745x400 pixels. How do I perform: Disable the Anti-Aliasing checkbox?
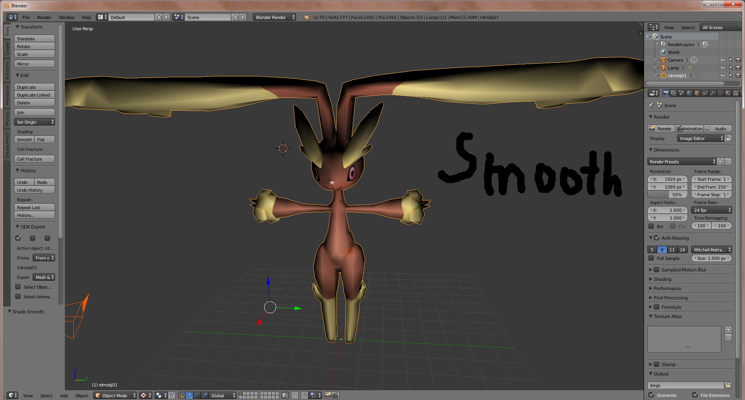pyautogui.click(x=657, y=238)
